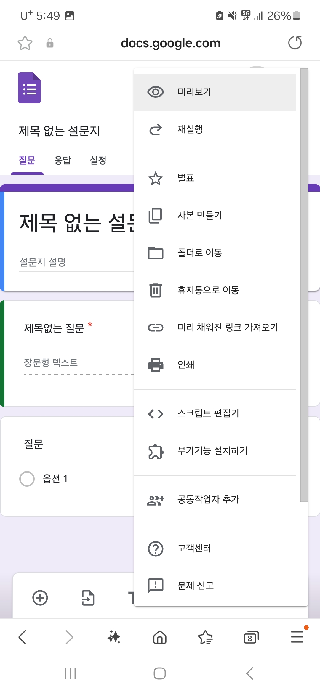Switch to the 응답 tab

(63, 161)
